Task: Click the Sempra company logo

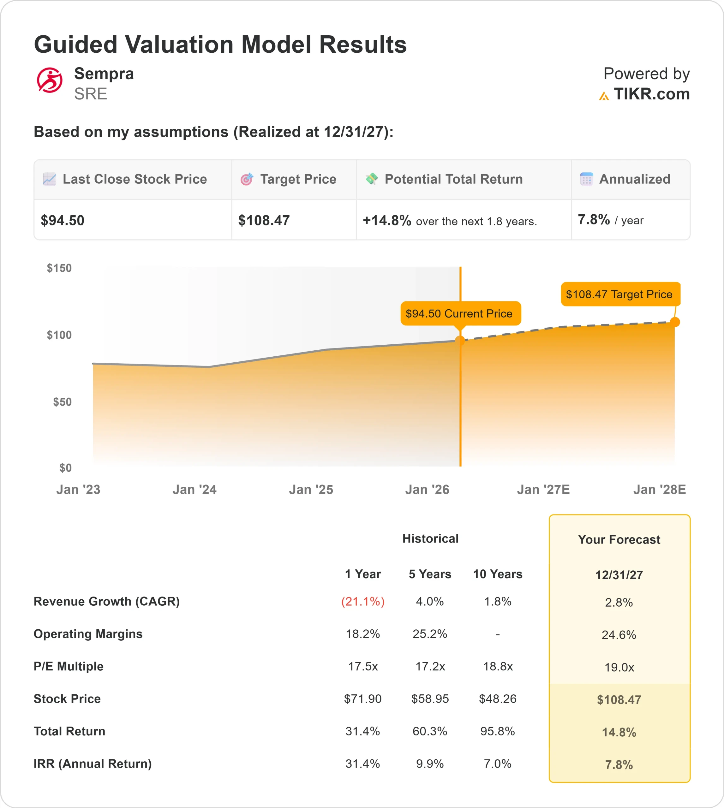Action: pyautogui.click(x=50, y=80)
